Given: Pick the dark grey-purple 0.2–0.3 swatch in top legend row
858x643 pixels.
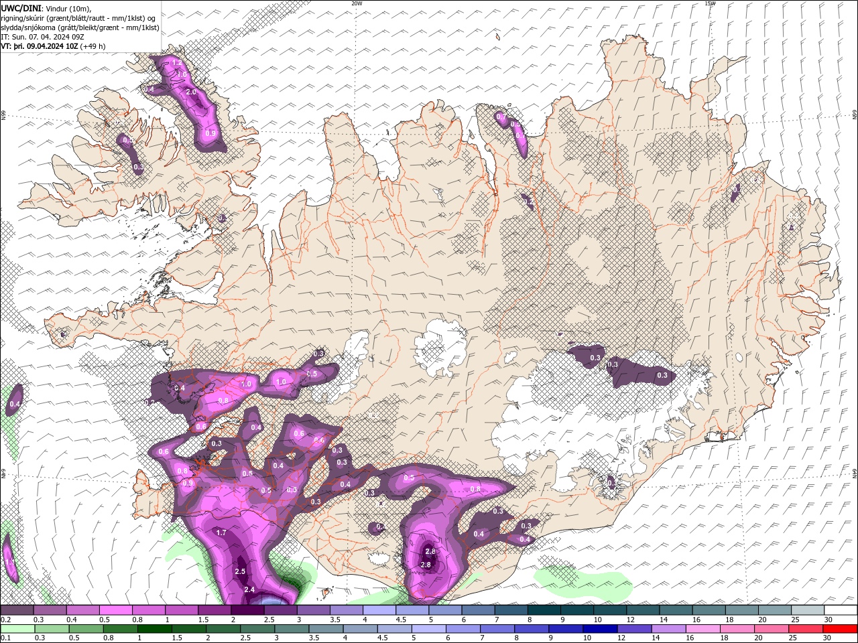Looking at the screenshot, I should pos(17,610).
